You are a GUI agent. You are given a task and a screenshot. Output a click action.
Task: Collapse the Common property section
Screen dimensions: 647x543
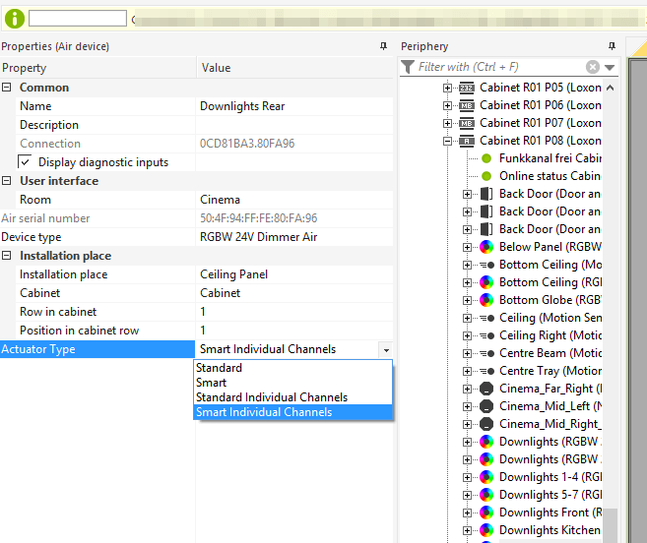click(x=7, y=88)
